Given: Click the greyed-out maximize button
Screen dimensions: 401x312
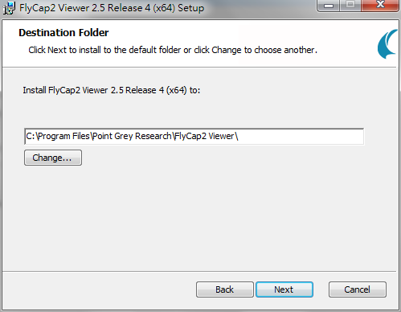Looking at the screenshot, I should click(350, 6).
